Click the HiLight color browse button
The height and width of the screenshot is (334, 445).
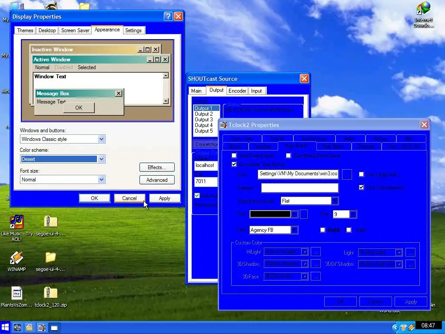[315, 252]
